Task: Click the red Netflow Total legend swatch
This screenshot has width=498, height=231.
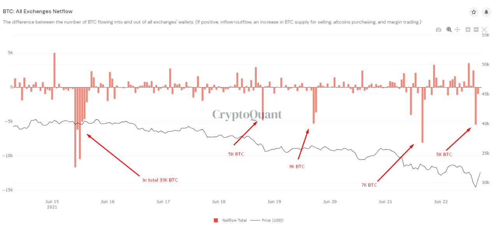Action: pos(216,220)
